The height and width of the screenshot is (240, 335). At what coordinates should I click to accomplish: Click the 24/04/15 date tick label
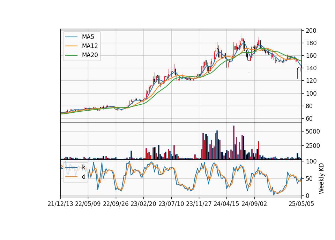(226, 204)
